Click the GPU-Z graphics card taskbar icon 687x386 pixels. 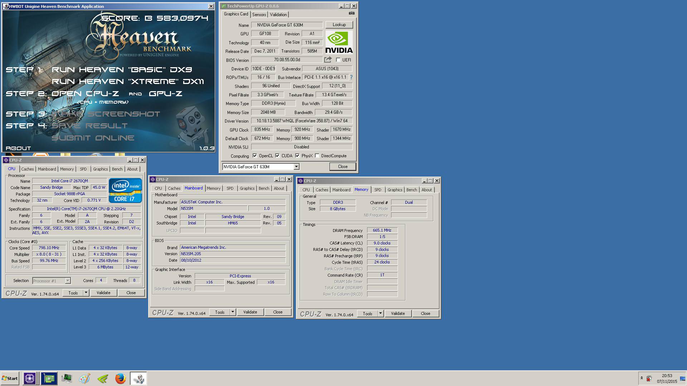tap(49, 378)
